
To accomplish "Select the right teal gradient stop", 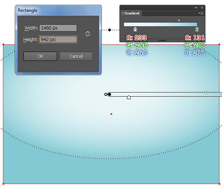I will [x=197, y=29].
